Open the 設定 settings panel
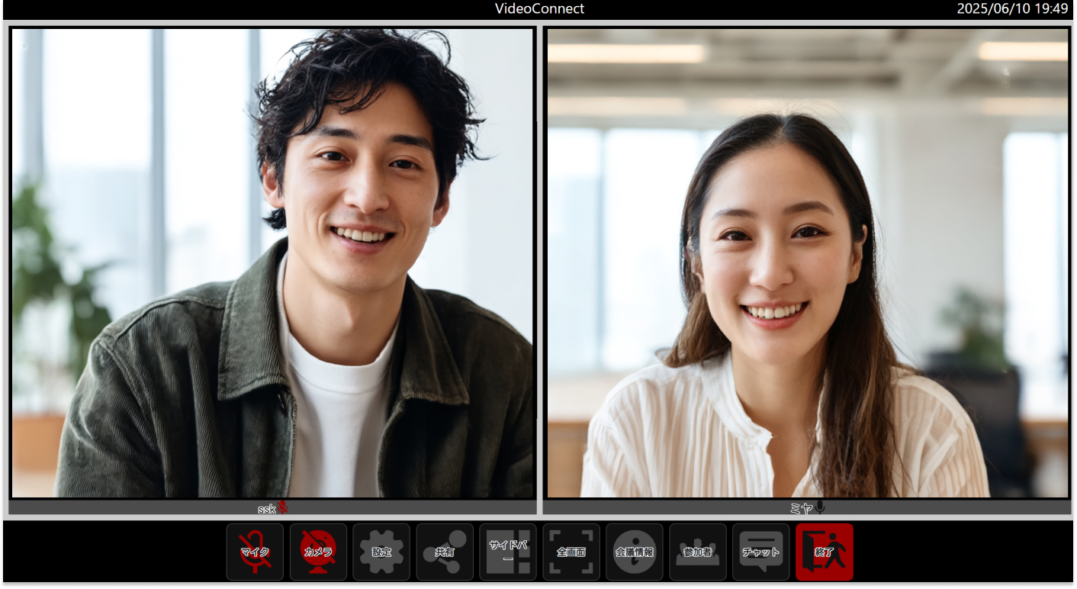 [381, 552]
